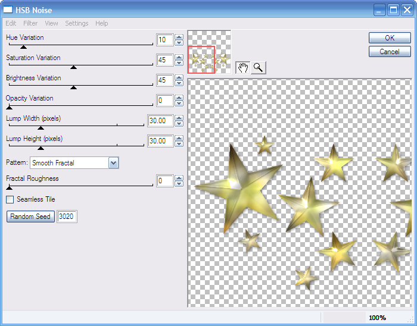Click the Lump Width slider handle
The width and height of the screenshot is (417, 326).
[41, 128]
